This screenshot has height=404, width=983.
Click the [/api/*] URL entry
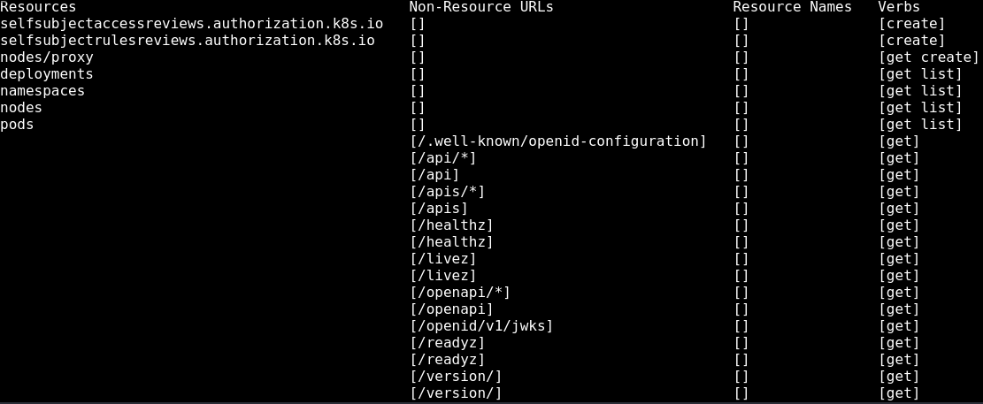point(443,158)
